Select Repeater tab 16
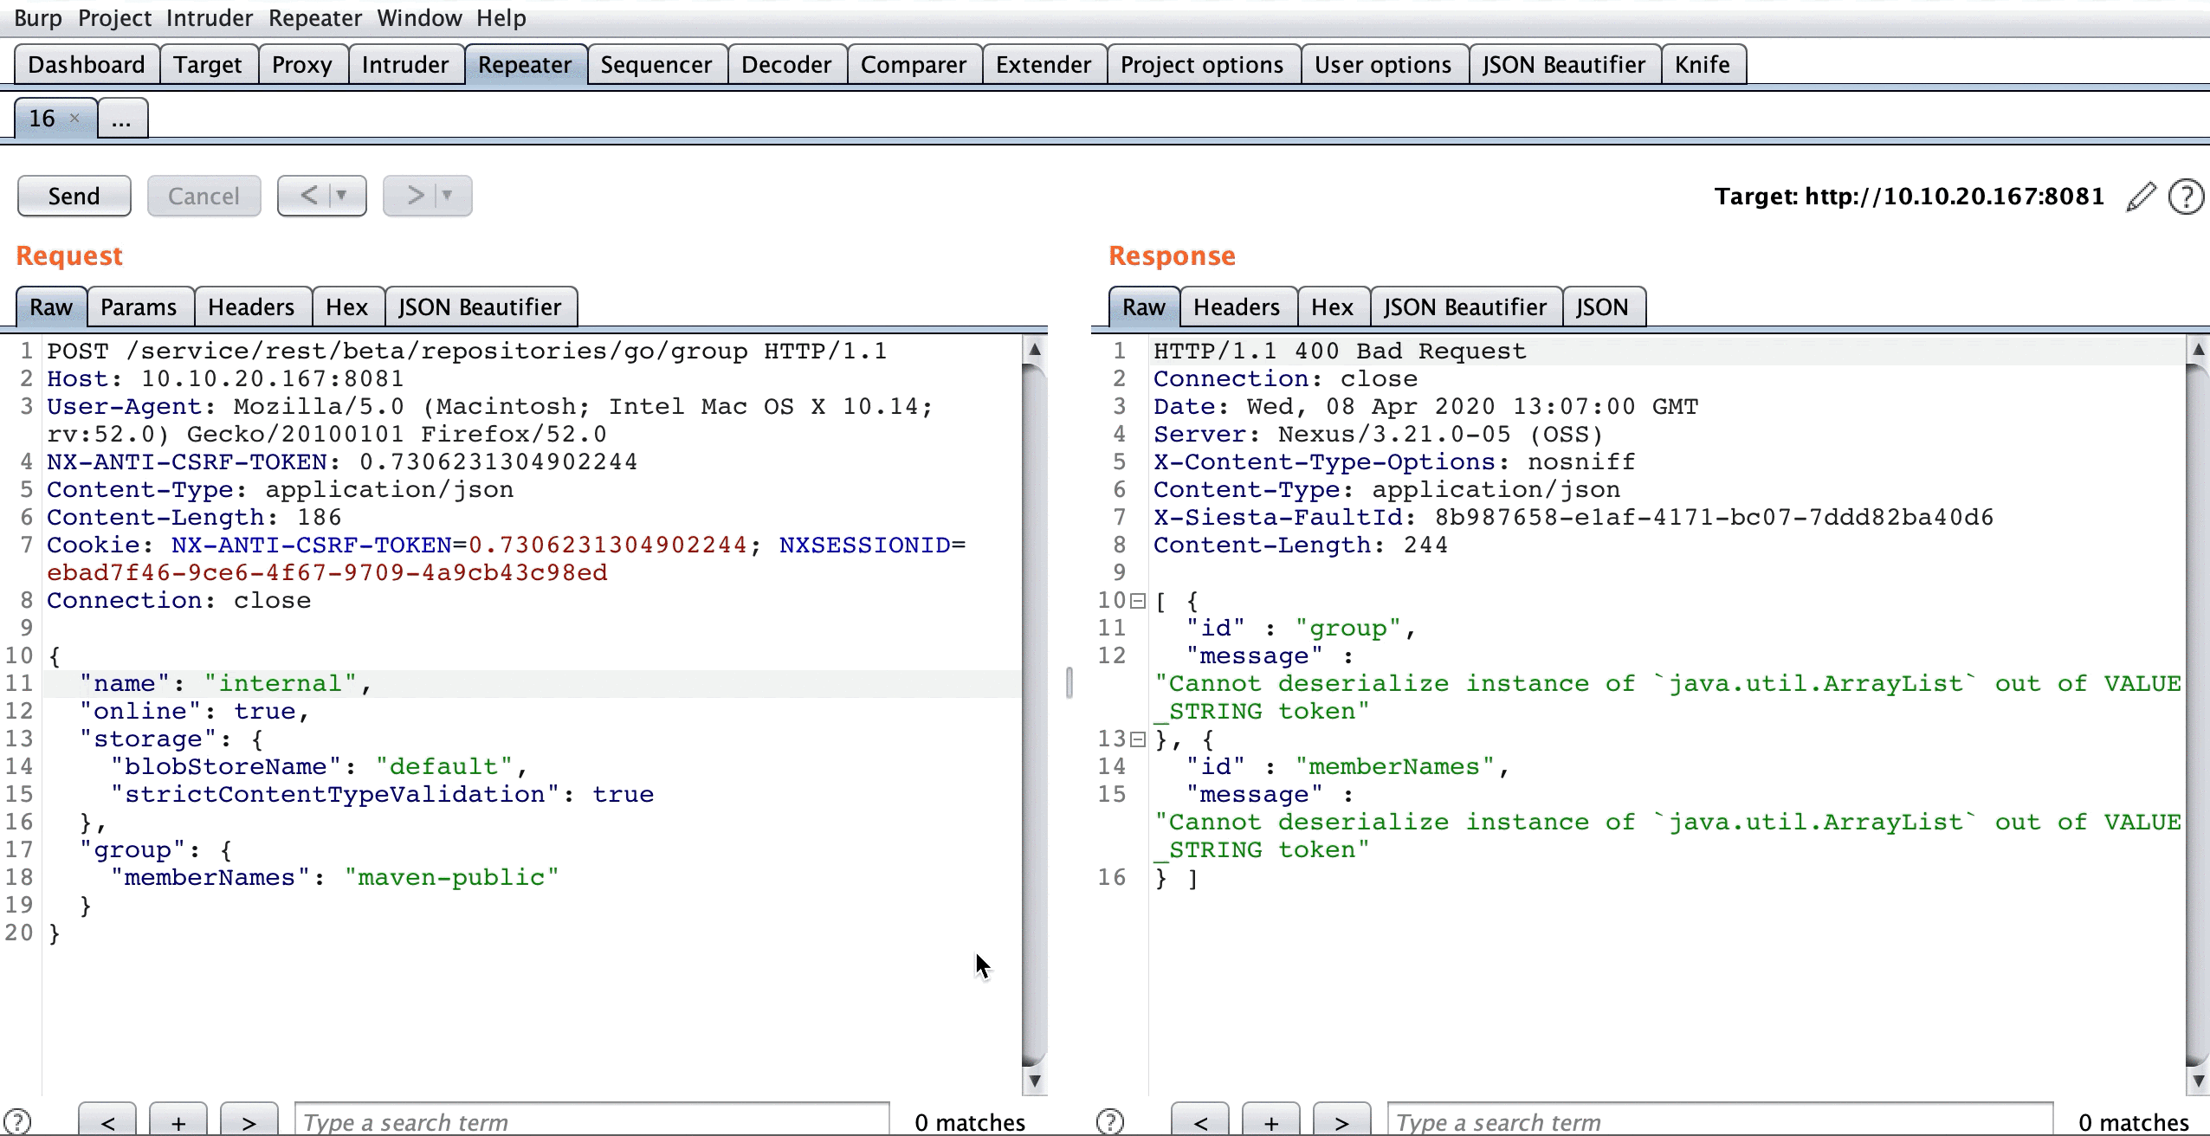The height and width of the screenshot is (1136, 2210). (43, 119)
